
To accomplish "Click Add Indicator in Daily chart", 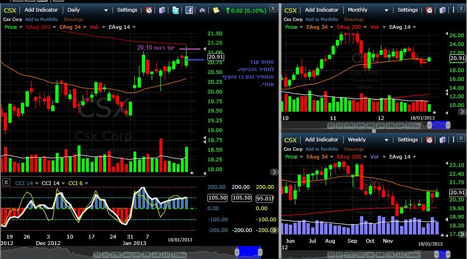I will 41,10.
